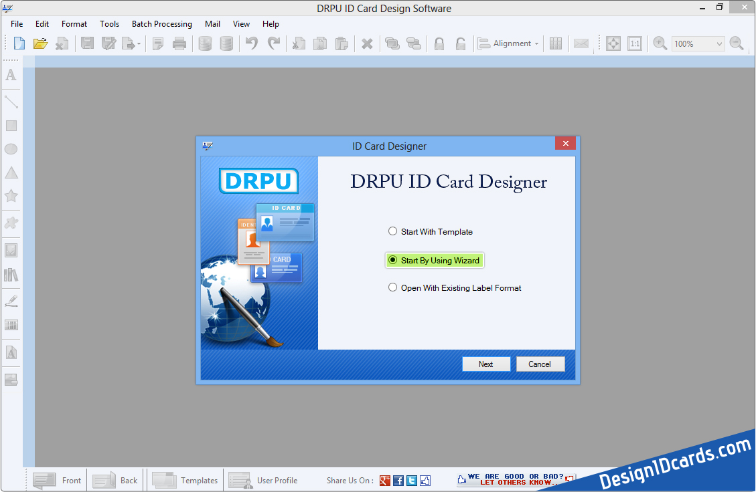Click the Save As edit icon
The width and height of the screenshot is (756, 492).
click(x=108, y=43)
